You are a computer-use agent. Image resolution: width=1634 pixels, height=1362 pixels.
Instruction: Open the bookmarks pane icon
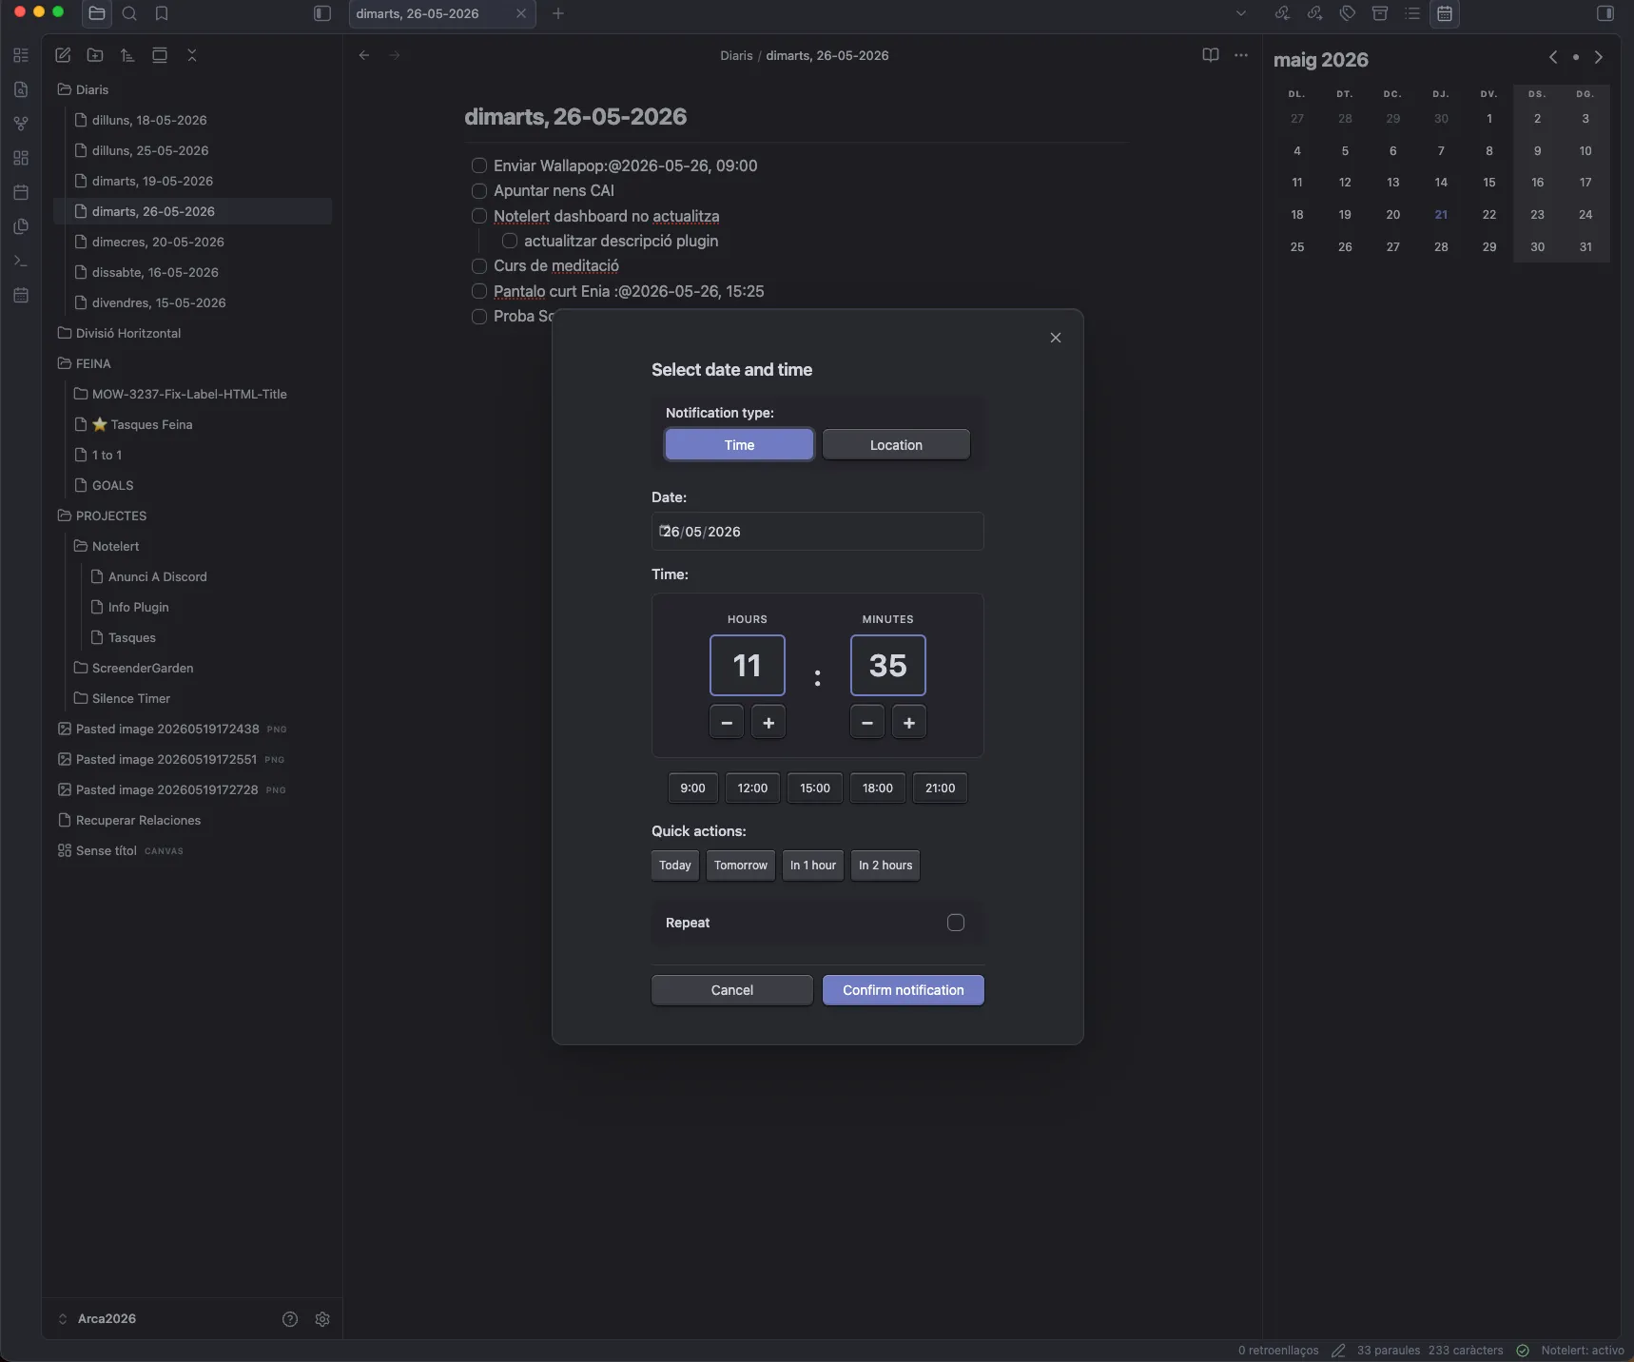[x=162, y=13]
